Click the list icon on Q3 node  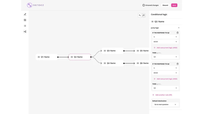click(x=105, y=51)
